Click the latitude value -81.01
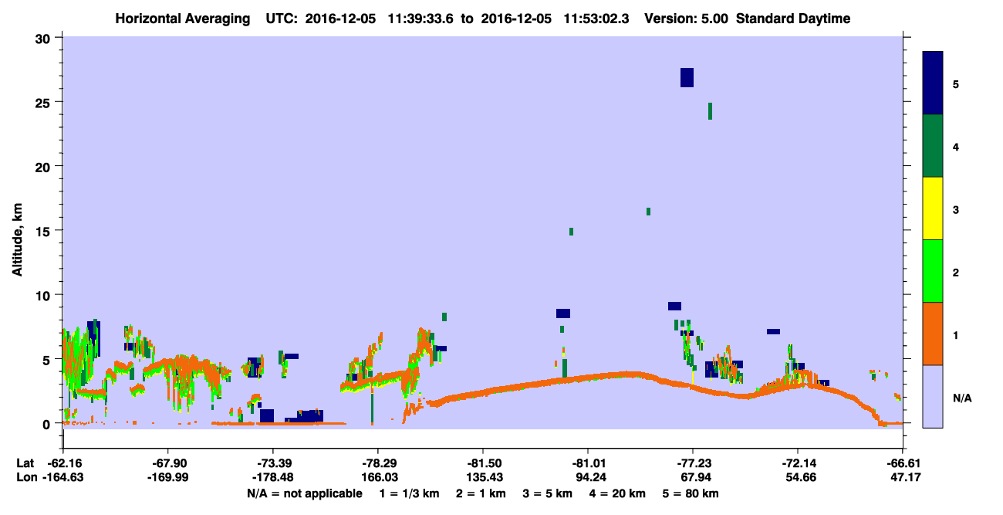 pos(587,463)
